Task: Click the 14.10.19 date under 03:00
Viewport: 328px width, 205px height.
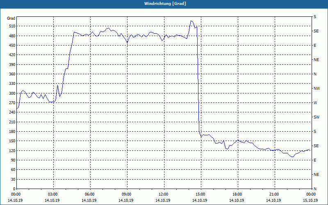Action: pyautogui.click(x=52, y=200)
